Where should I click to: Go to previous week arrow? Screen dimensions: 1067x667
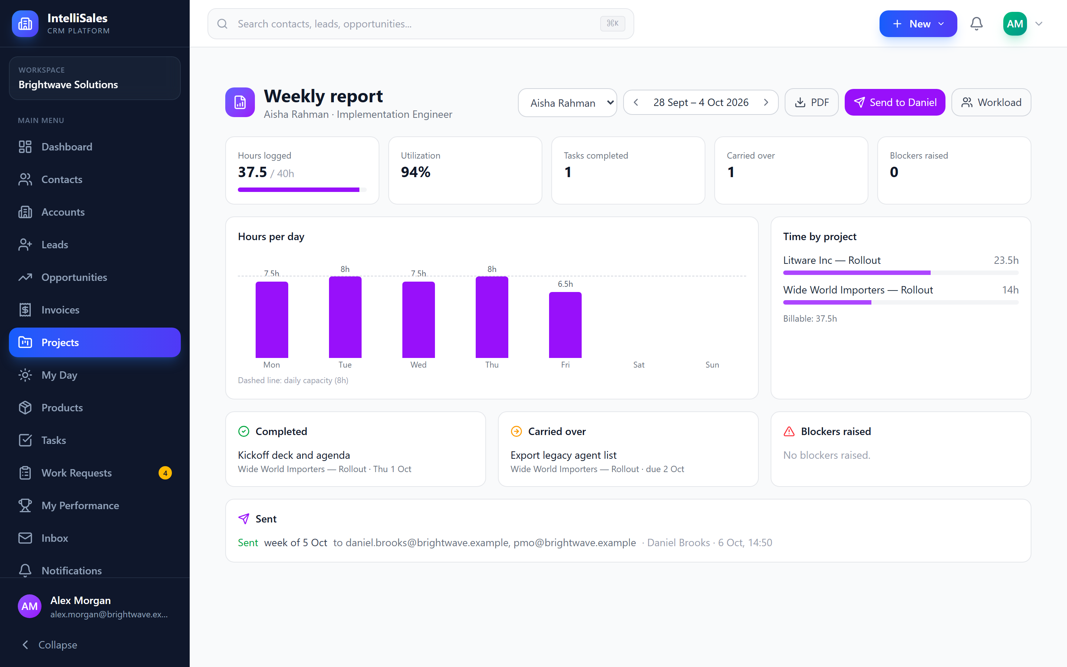pyautogui.click(x=636, y=102)
